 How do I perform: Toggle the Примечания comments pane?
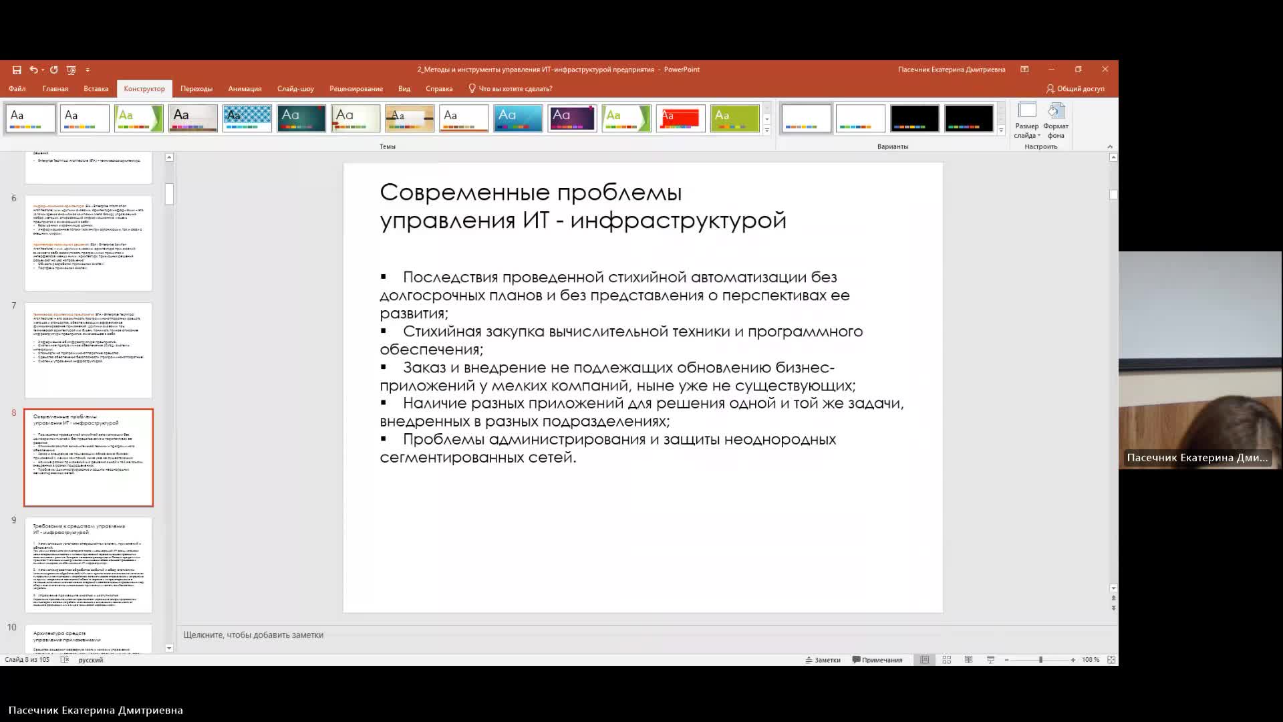[x=877, y=660]
